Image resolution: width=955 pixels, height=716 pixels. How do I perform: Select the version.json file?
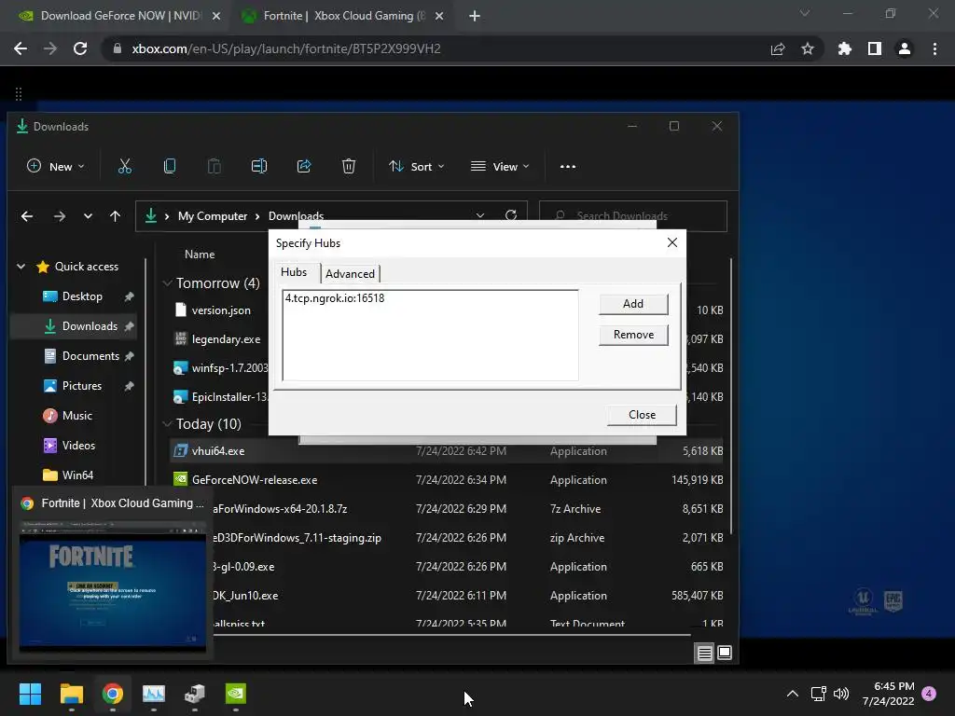click(220, 310)
